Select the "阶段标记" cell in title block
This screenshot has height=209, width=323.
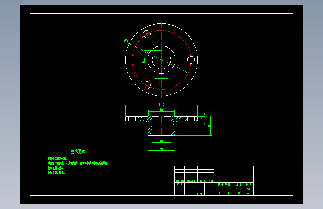click(224, 184)
